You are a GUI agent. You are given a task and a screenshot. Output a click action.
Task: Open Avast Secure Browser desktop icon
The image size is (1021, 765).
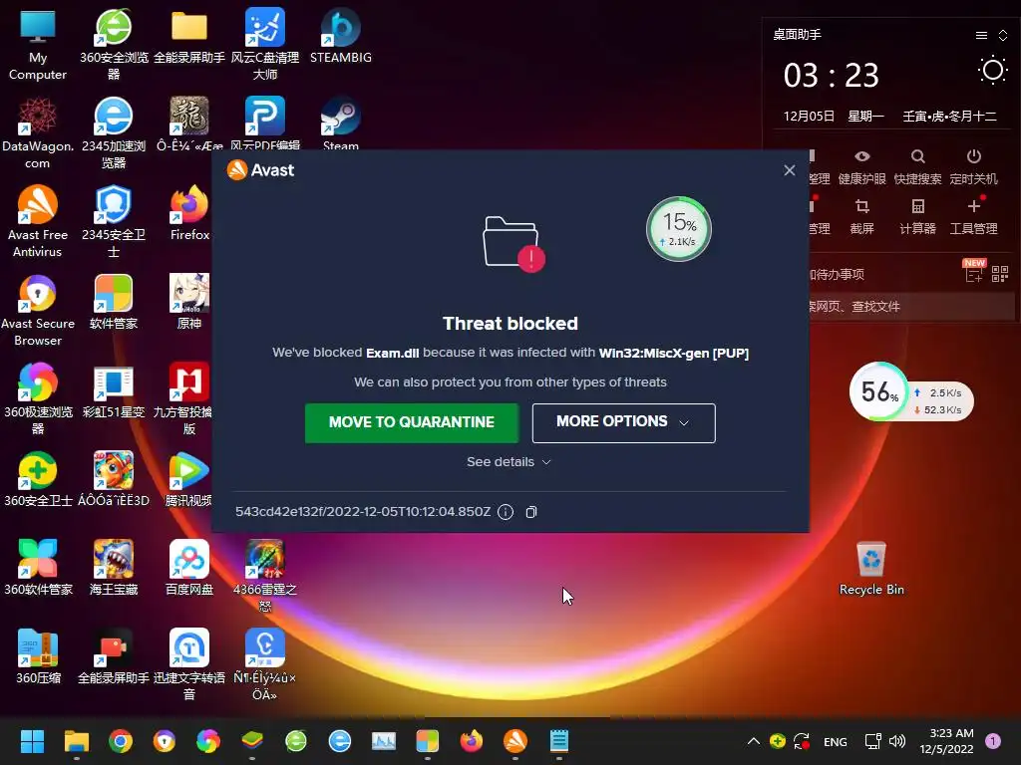[x=38, y=311]
